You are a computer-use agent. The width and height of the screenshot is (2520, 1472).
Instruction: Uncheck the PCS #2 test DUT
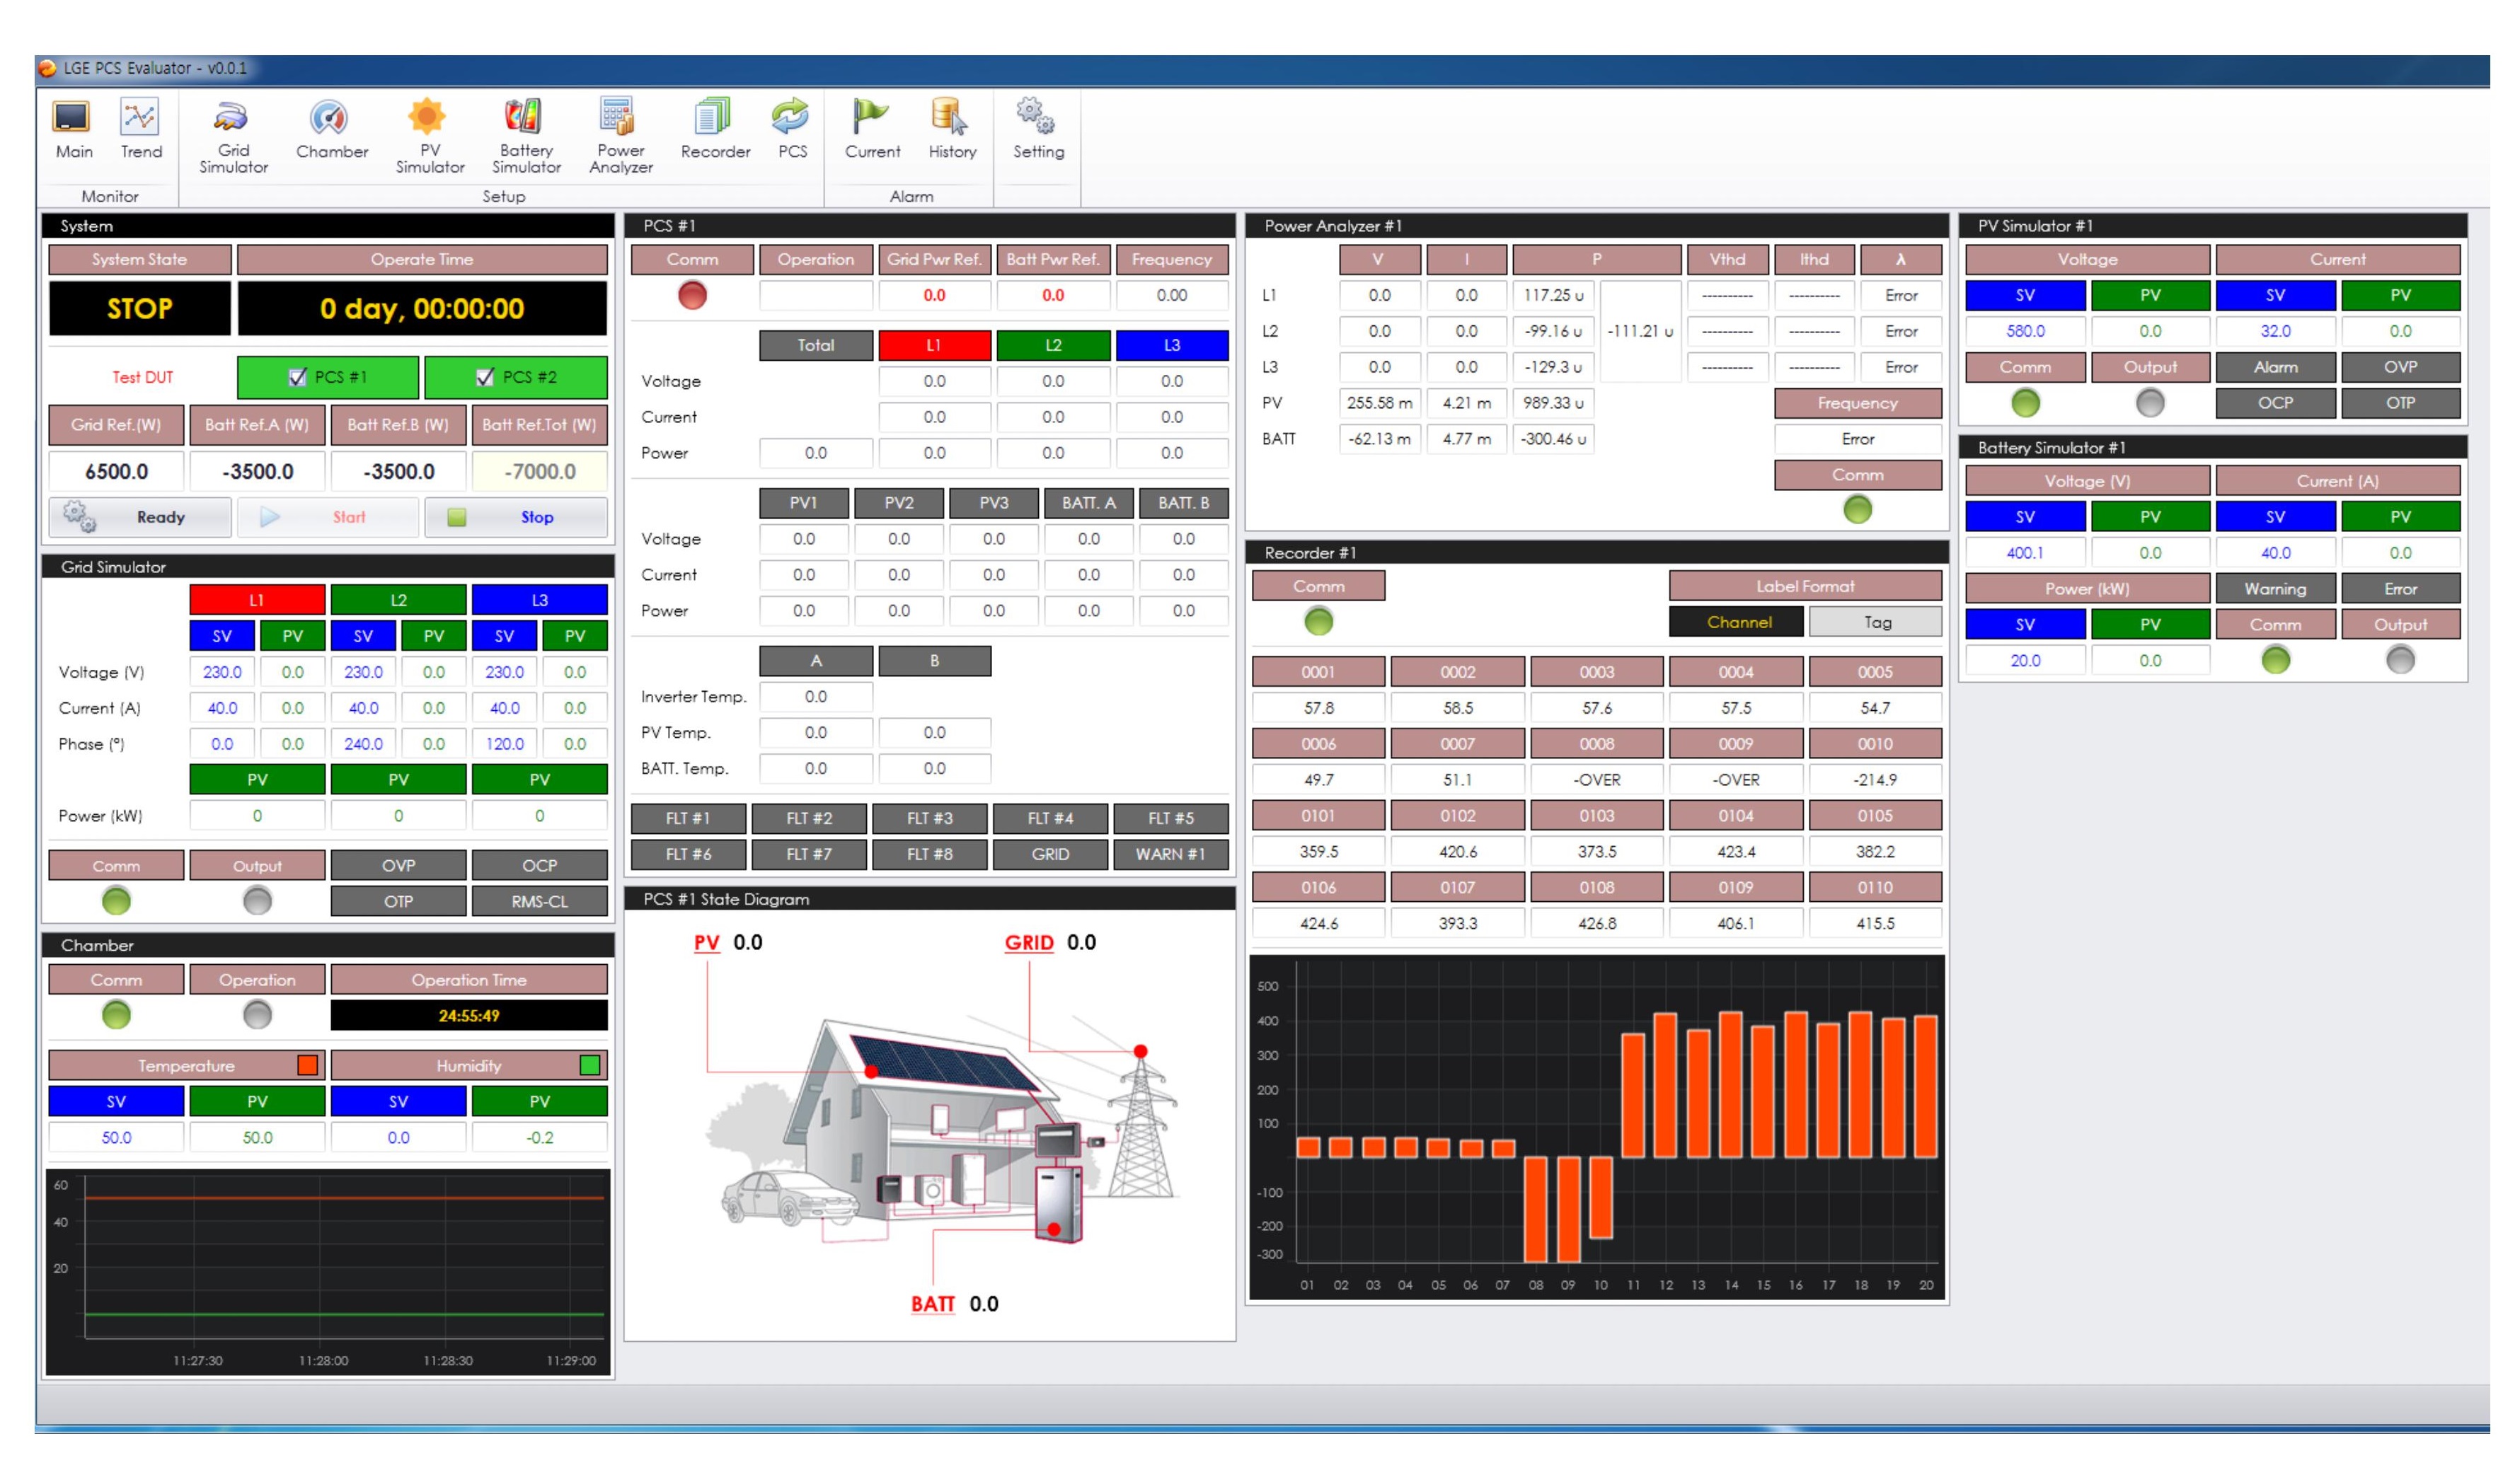485,377
